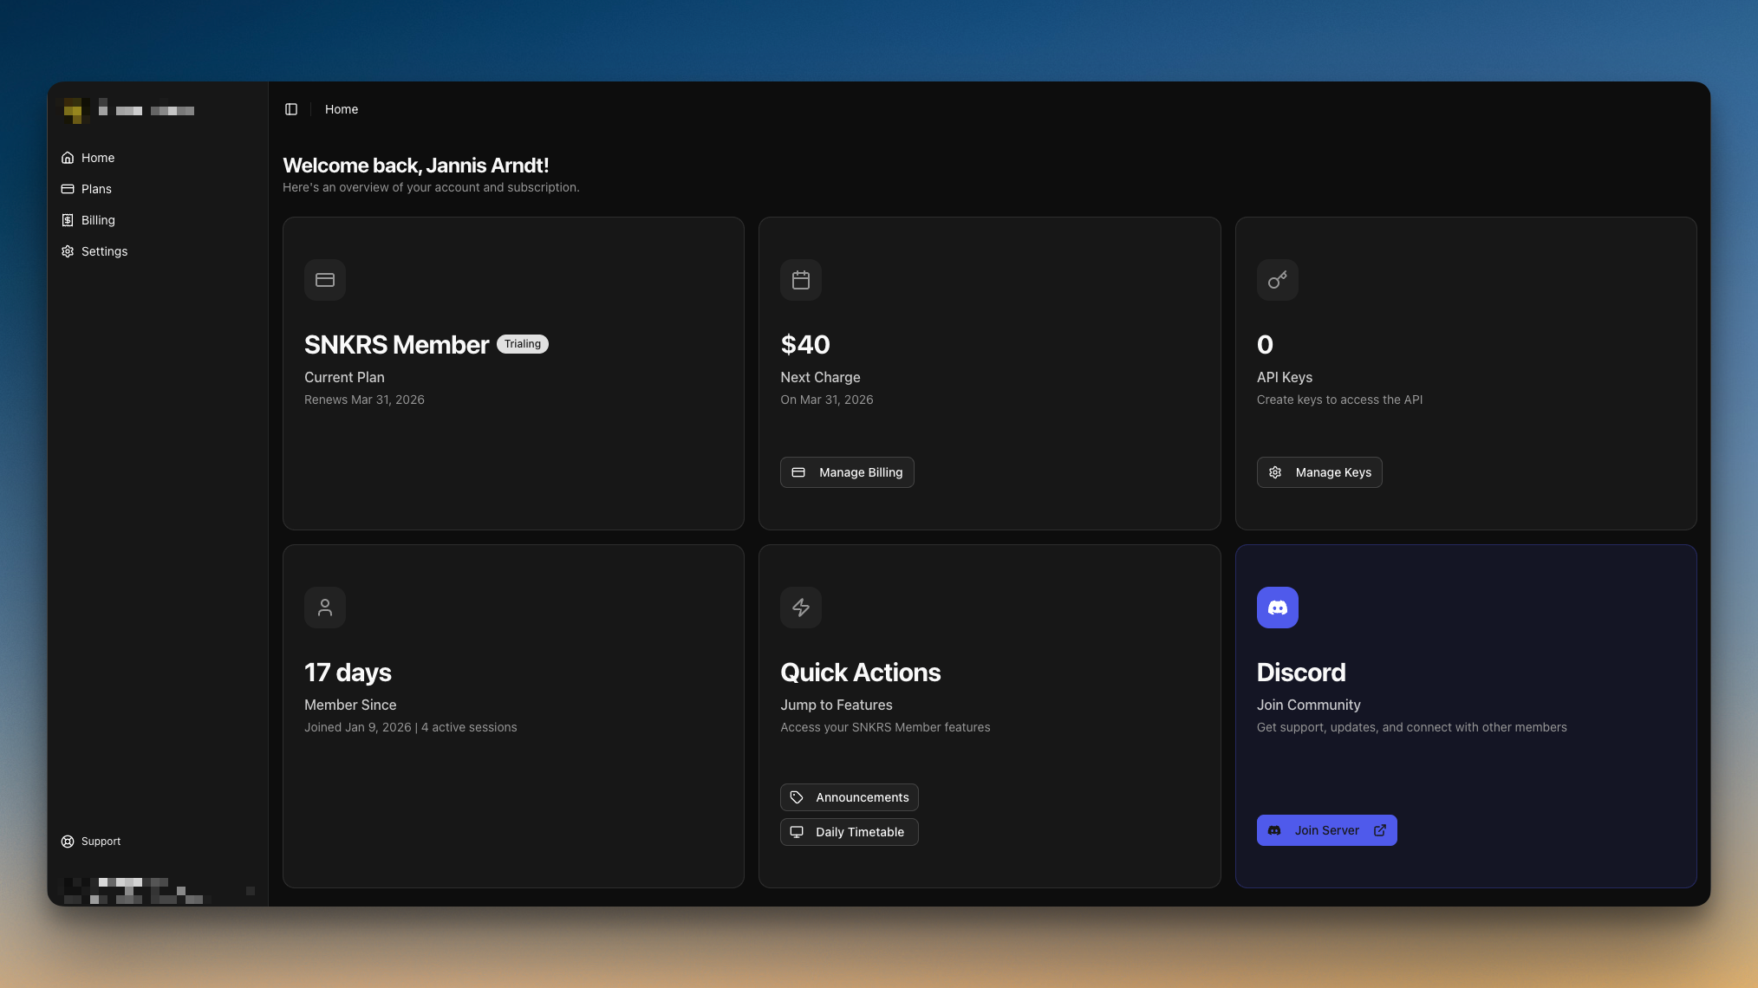Click the lightning icon on Quick Actions card
Screen dimensions: 1758x988
(x=800, y=607)
